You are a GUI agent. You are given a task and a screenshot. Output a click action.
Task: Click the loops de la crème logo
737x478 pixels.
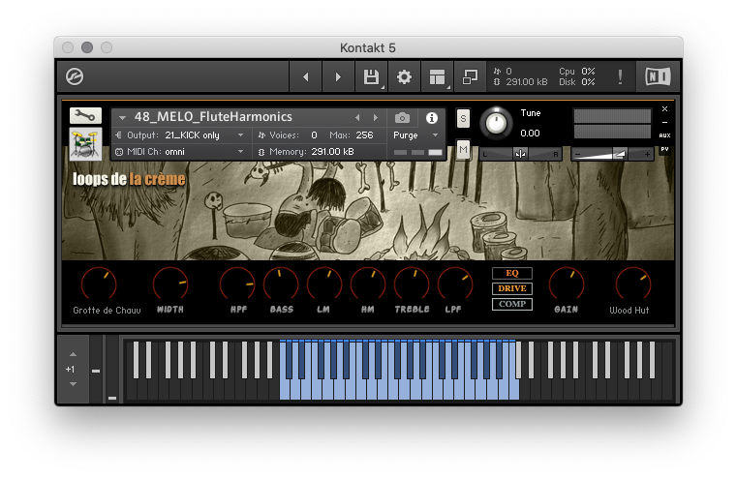129,179
